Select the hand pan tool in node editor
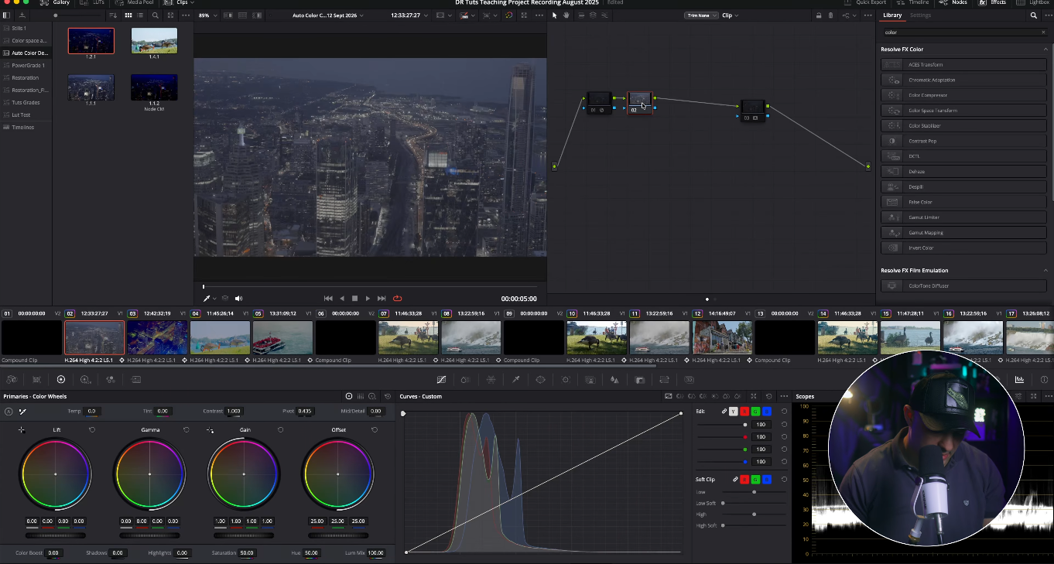This screenshot has width=1054, height=564. point(566,15)
